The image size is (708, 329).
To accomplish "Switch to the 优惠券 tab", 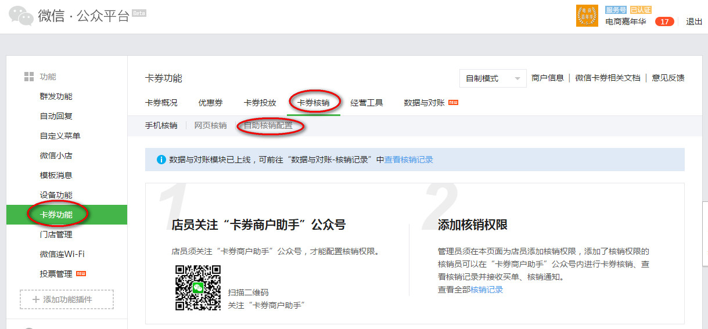I will [x=210, y=103].
